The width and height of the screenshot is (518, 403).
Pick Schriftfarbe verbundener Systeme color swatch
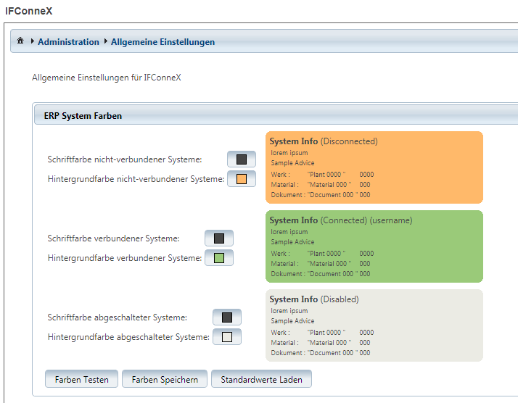click(x=219, y=238)
